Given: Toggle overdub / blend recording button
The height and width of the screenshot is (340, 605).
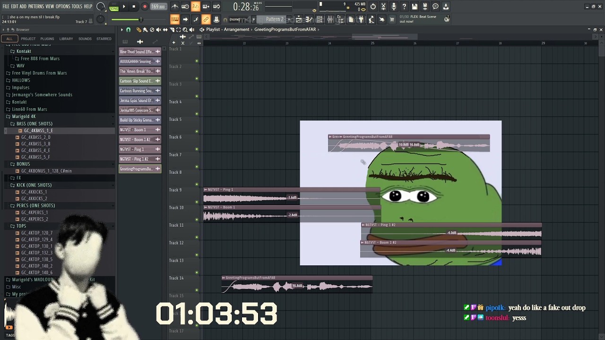Looking at the screenshot, I should click(x=206, y=7).
